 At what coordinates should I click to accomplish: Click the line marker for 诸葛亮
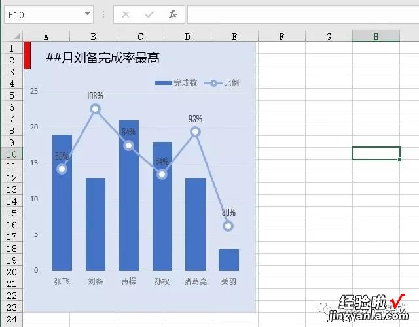tap(195, 131)
